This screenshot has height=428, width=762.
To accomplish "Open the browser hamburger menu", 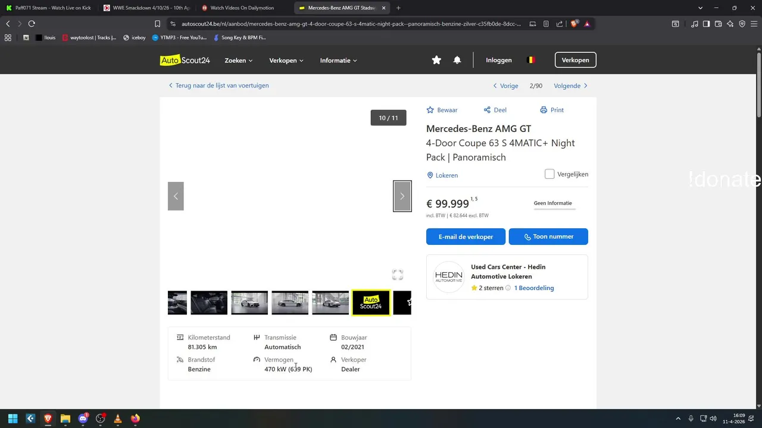I will click(x=754, y=24).
